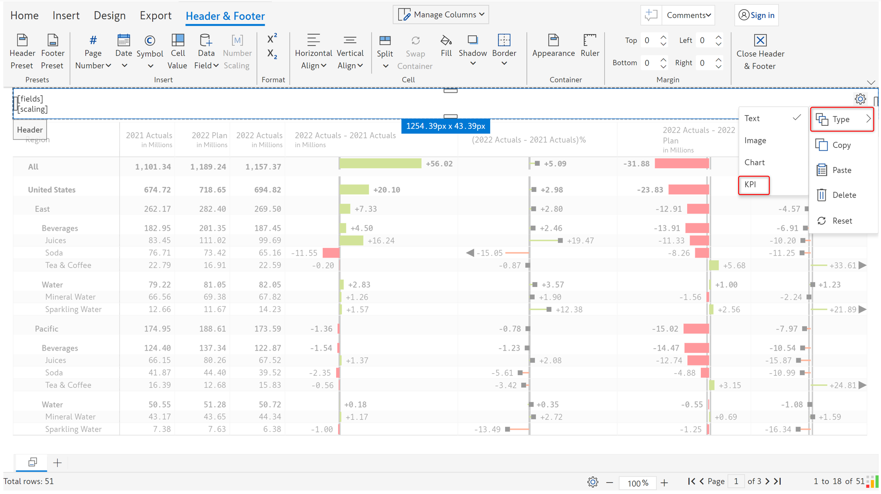The width and height of the screenshot is (881, 494).
Task: Click the Subscript format icon
Action: (272, 54)
